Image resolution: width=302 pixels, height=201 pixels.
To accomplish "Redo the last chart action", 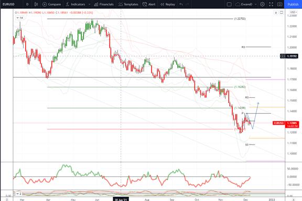I will pyautogui.click(x=187, y=4).
